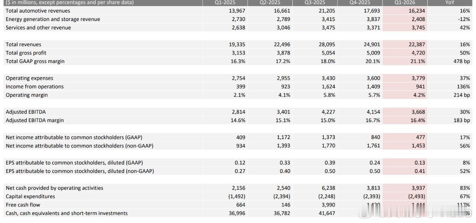Click the Total GAAP gross margin label

(x=35, y=61)
